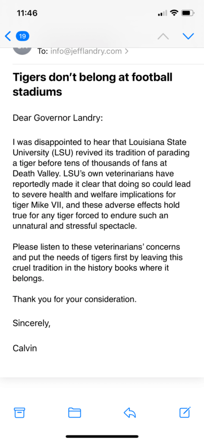
Task: Tap the Wi-Fi status icon
Action: coord(175,13)
